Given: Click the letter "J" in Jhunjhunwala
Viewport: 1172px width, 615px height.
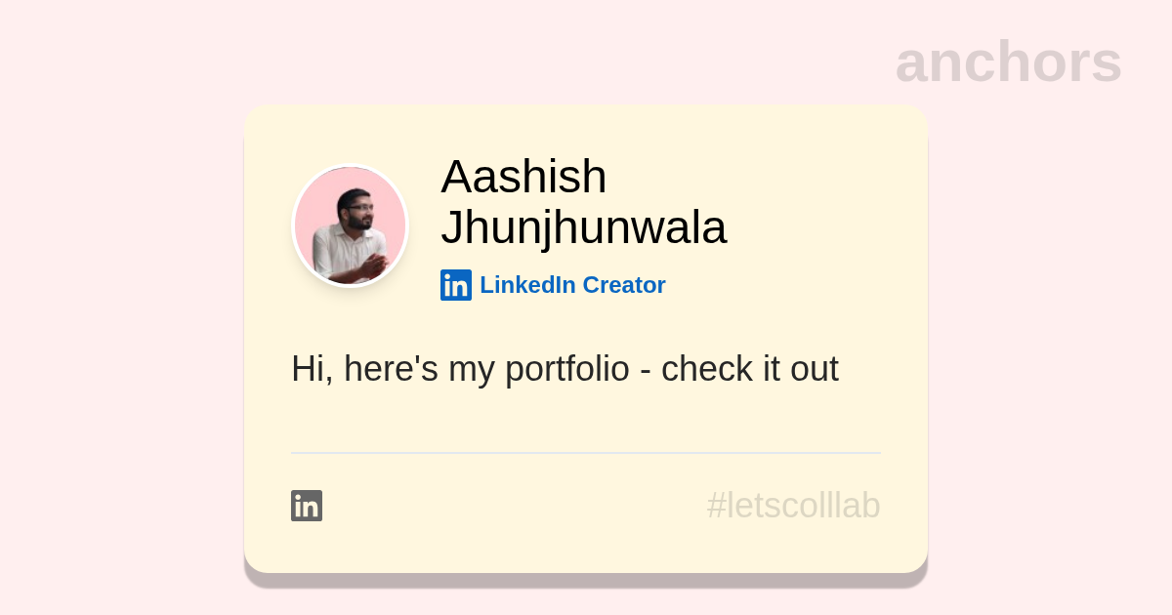Looking at the screenshot, I should pos(453,227).
